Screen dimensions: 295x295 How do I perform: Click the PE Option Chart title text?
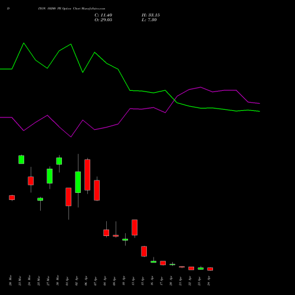tap(71, 9)
